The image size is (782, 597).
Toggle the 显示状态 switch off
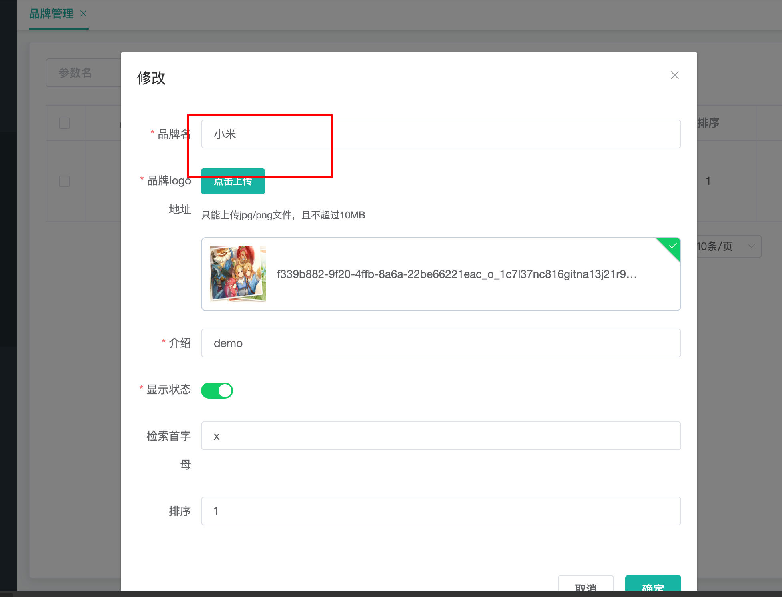point(217,390)
